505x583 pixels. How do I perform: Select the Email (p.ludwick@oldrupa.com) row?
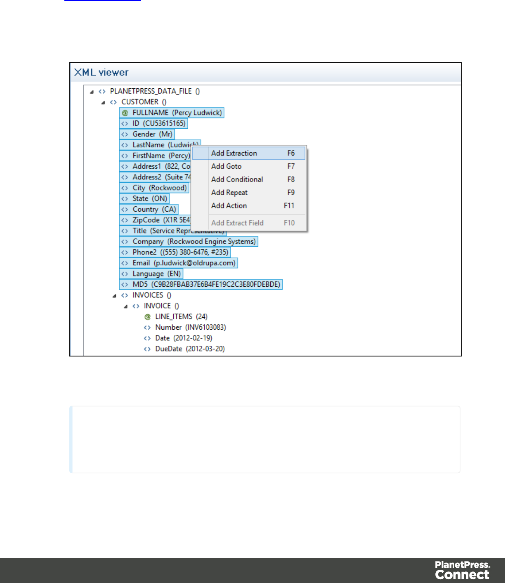(179, 263)
